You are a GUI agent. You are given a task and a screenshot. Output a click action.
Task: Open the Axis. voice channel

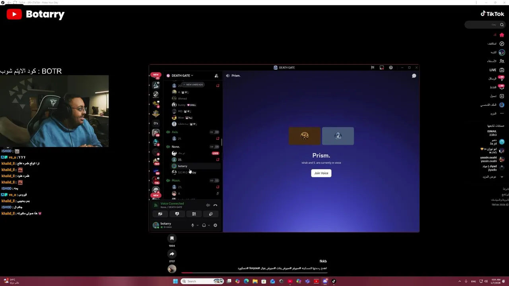[x=175, y=132]
